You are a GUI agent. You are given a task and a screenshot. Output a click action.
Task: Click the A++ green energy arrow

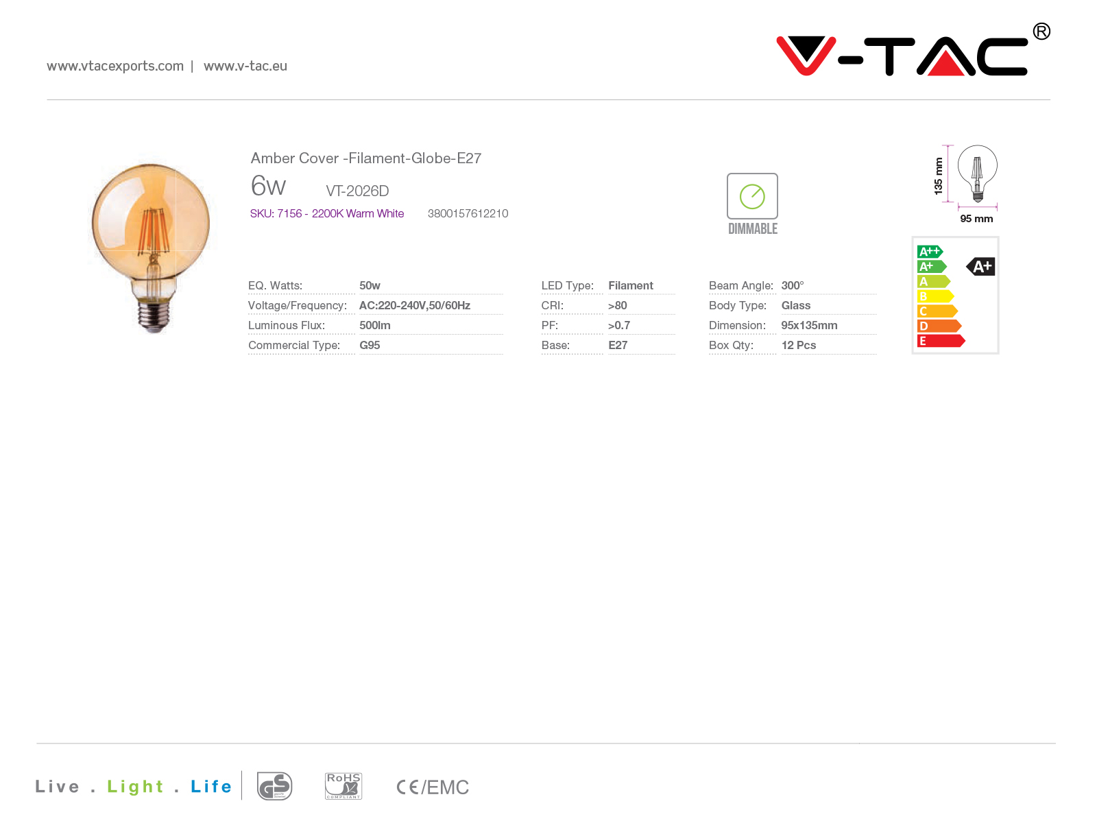[930, 252]
